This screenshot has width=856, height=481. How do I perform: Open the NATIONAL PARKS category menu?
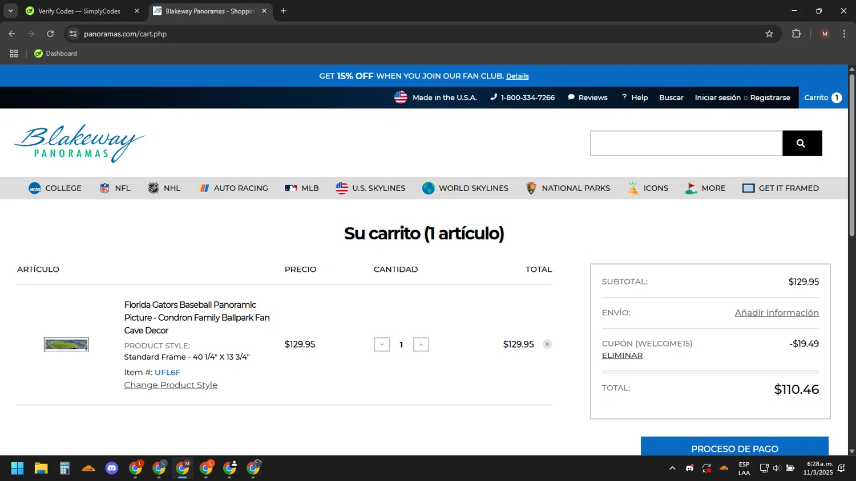[568, 188]
